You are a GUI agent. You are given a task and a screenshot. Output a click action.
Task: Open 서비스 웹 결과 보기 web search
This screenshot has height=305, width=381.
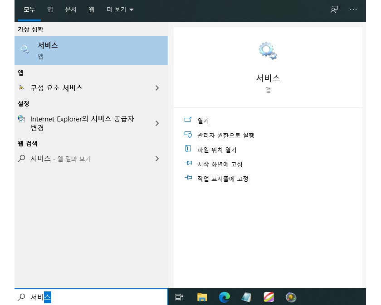pyautogui.click(x=91, y=159)
